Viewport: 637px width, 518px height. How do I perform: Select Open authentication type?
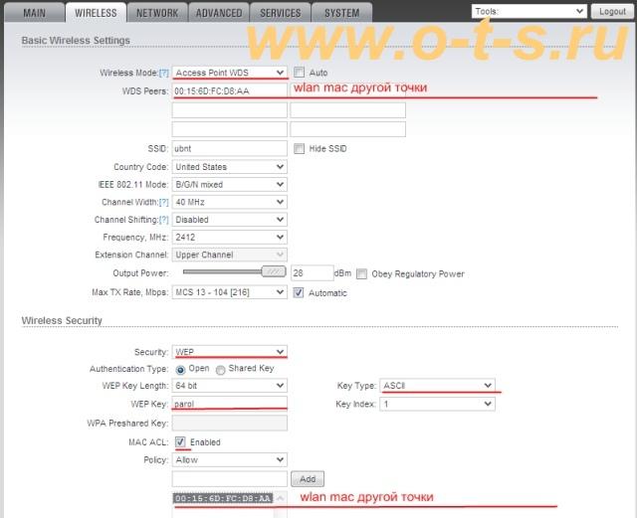click(180, 370)
